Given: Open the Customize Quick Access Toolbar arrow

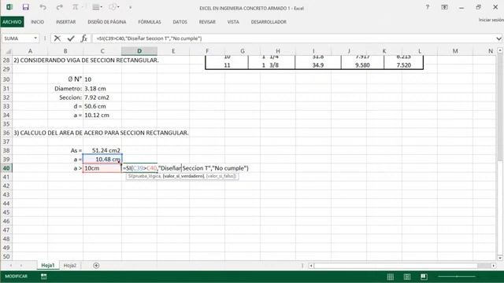Looking at the screenshot, I should (x=130, y=7).
